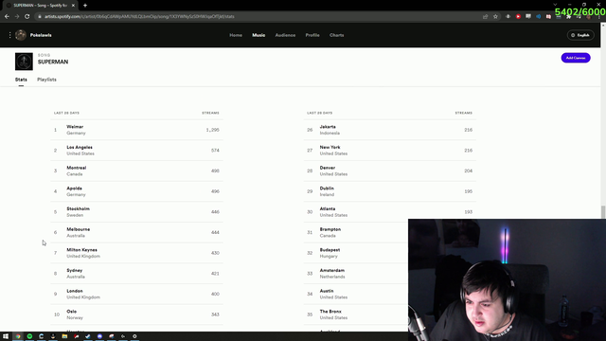Click the white speech-bubble extension icon
This screenshot has height=341, width=606.
[x=528, y=17]
